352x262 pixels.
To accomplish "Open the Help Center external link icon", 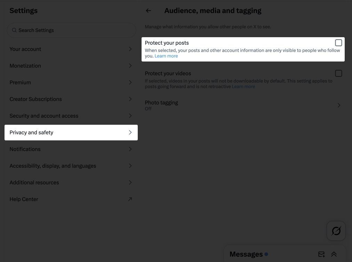I will [130, 199].
